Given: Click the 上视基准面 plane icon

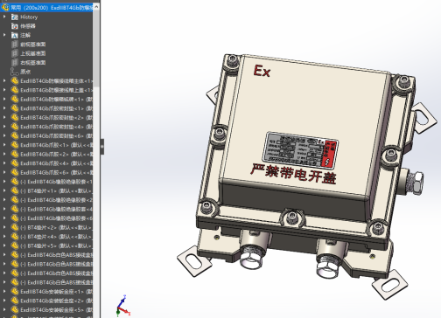Looking at the screenshot, I should click(x=15, y=53).
